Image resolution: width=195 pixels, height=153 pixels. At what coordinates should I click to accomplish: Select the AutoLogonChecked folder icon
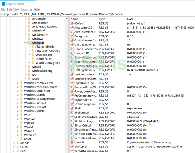(x=33, y=50)
